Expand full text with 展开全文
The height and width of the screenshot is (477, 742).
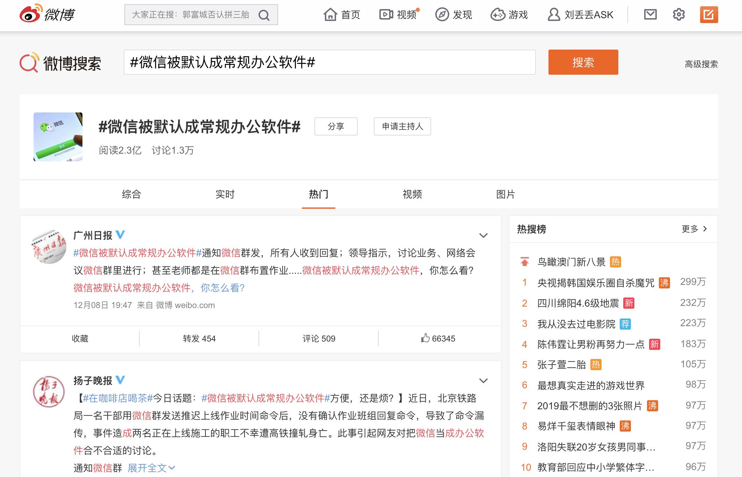coord(151,468)
